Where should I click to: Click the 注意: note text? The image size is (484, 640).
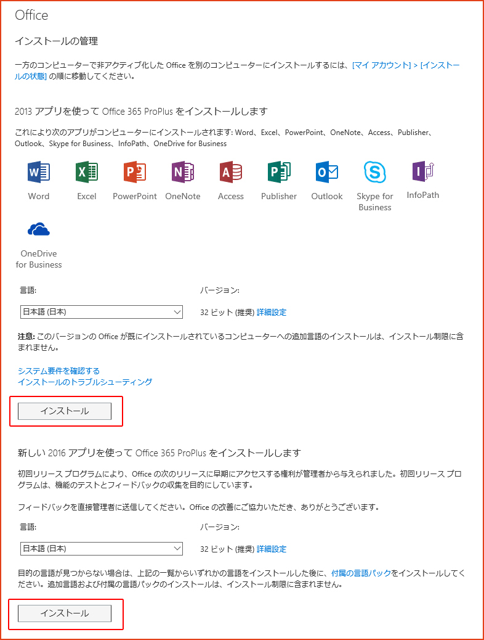tap(241, 342)
